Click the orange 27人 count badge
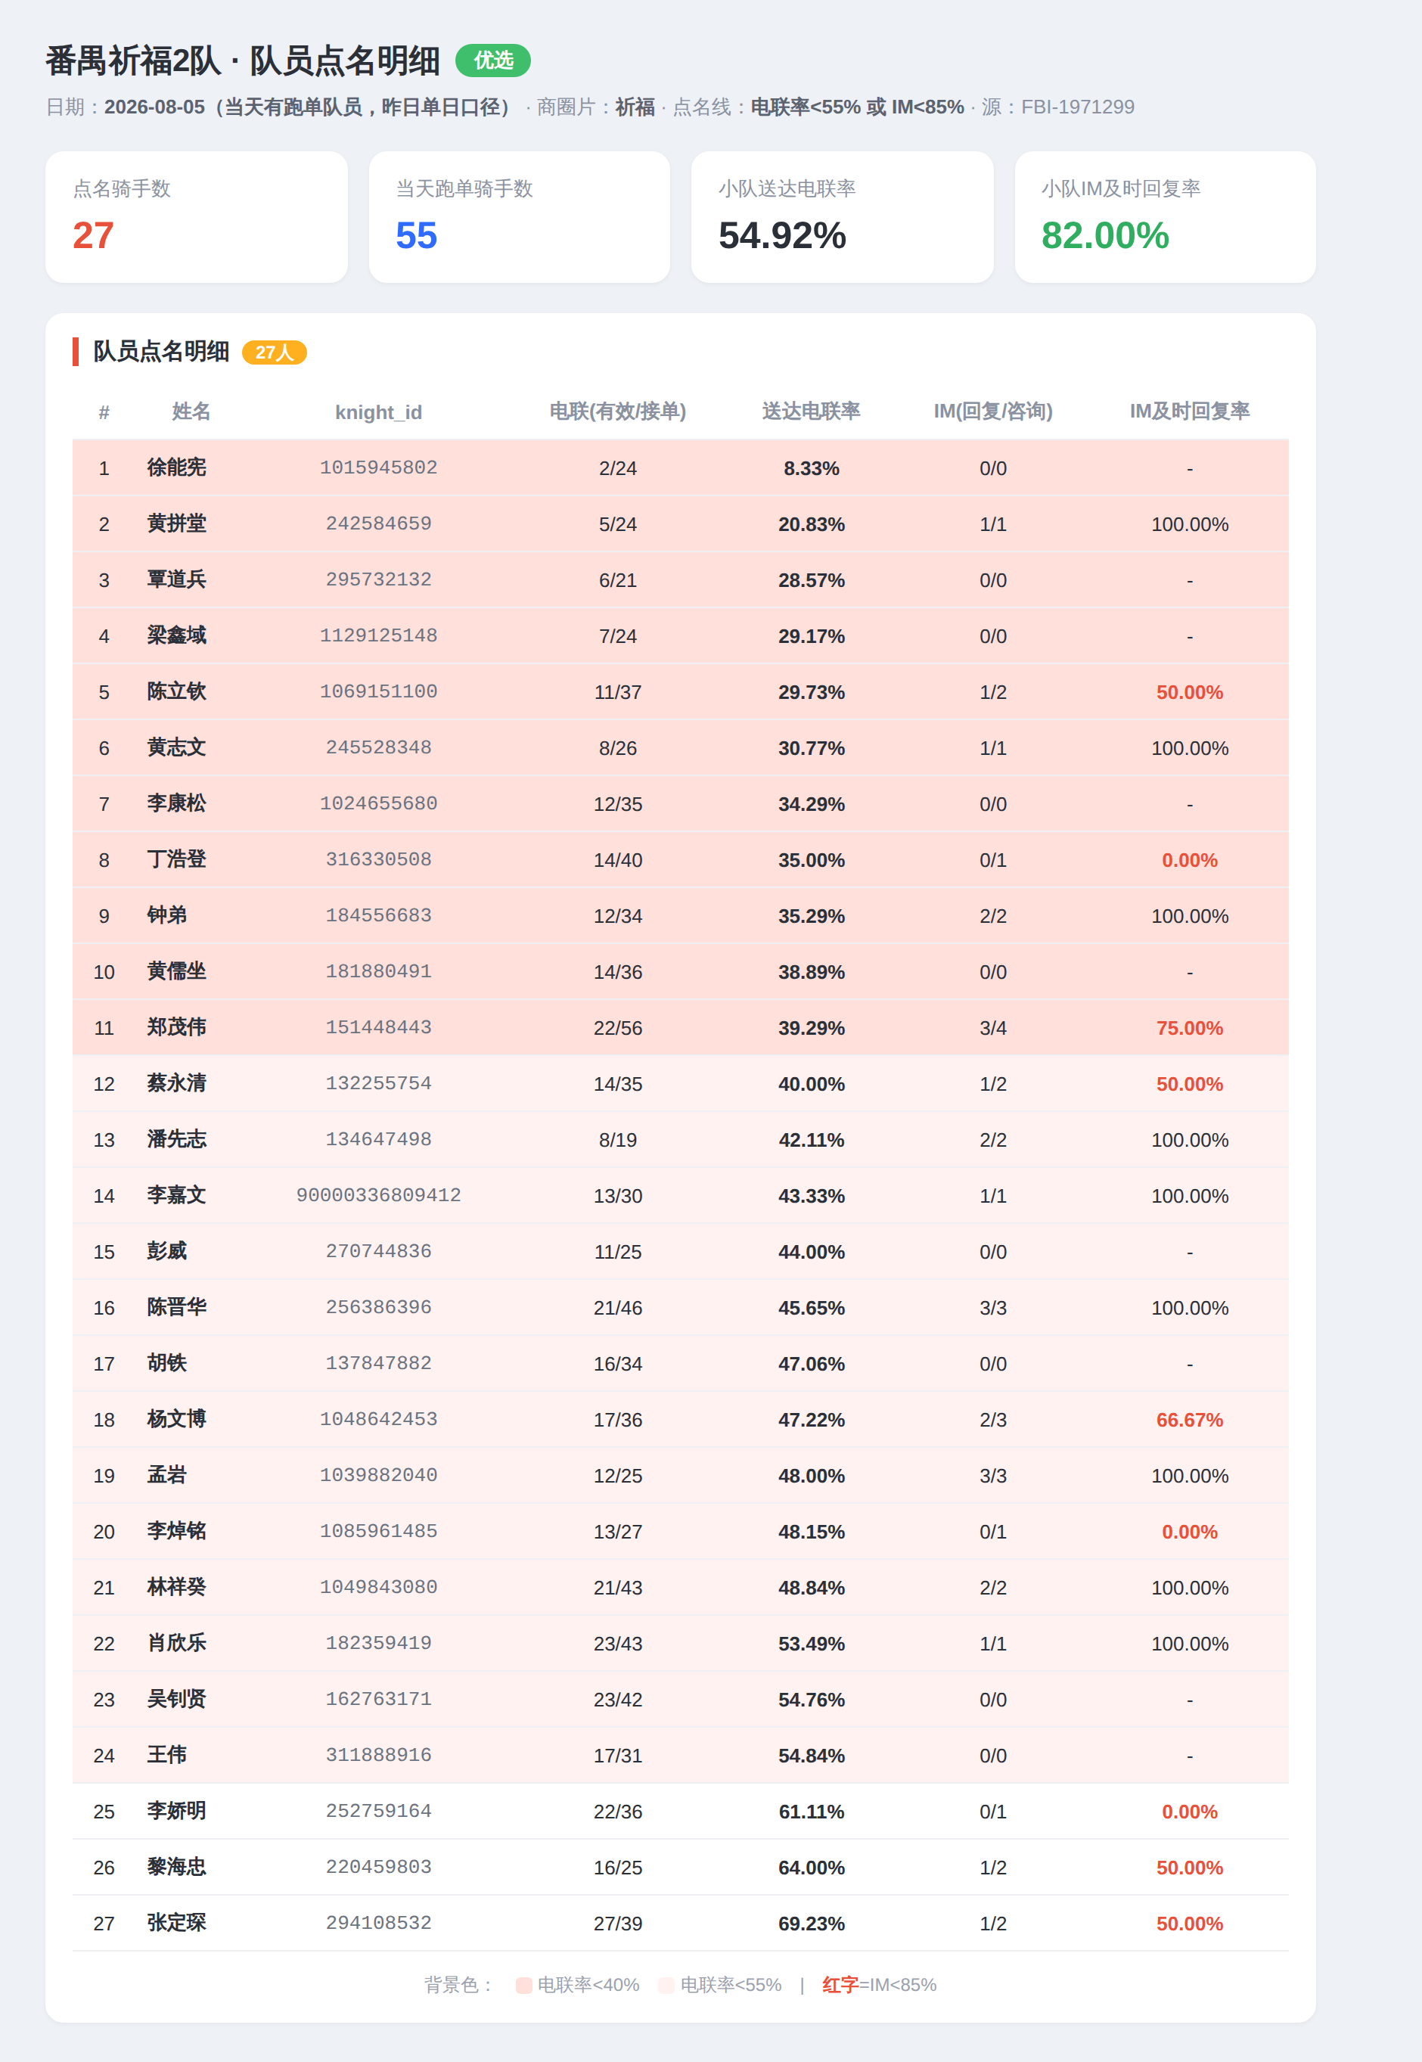Viewport: 1422px width, 2062px height. (x=275, y=353)
